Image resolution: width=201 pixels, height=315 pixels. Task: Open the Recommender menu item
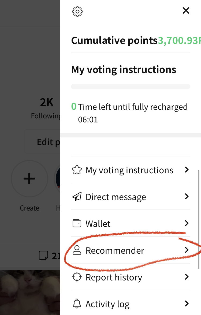point(115,250)
